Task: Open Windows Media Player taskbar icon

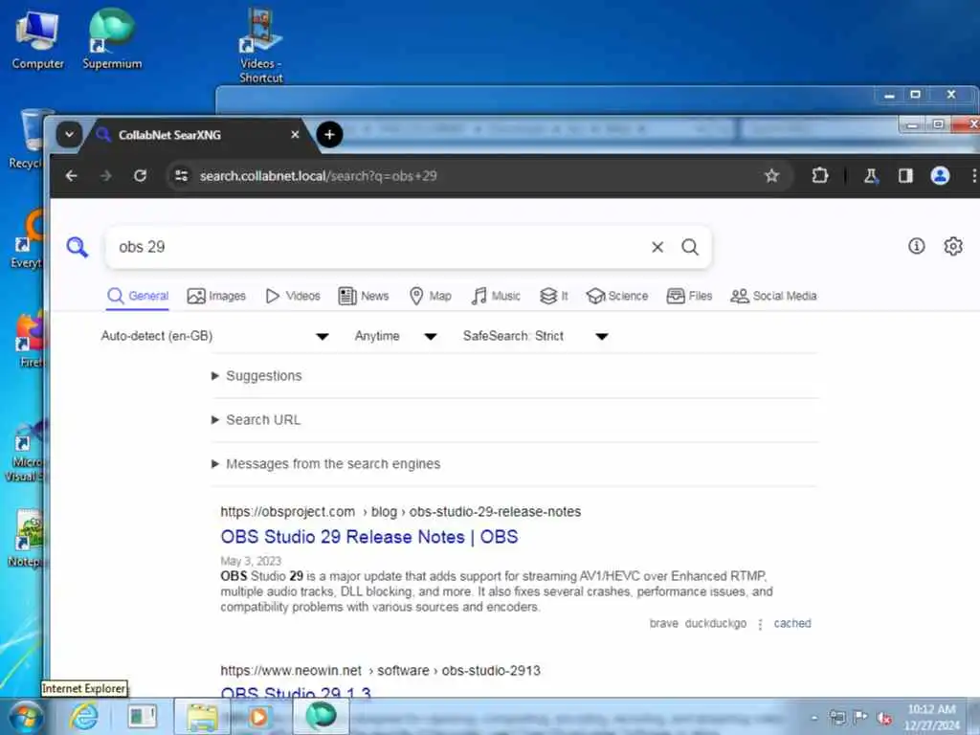Action: (258, 717)
